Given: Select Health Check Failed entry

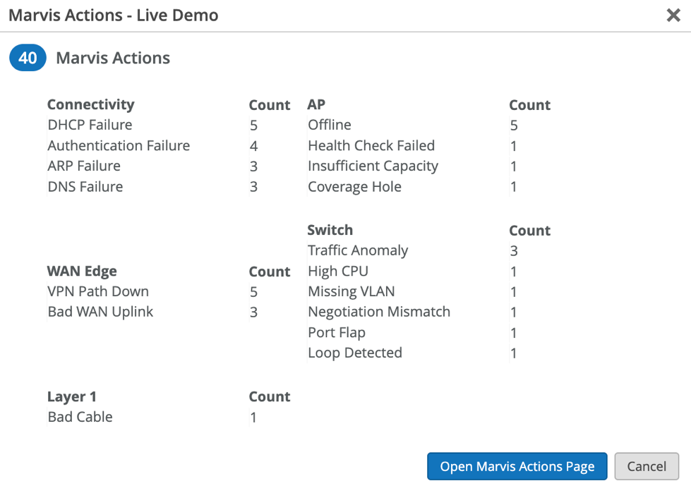Looking at the screenshot, I should [x=371, y=146].
